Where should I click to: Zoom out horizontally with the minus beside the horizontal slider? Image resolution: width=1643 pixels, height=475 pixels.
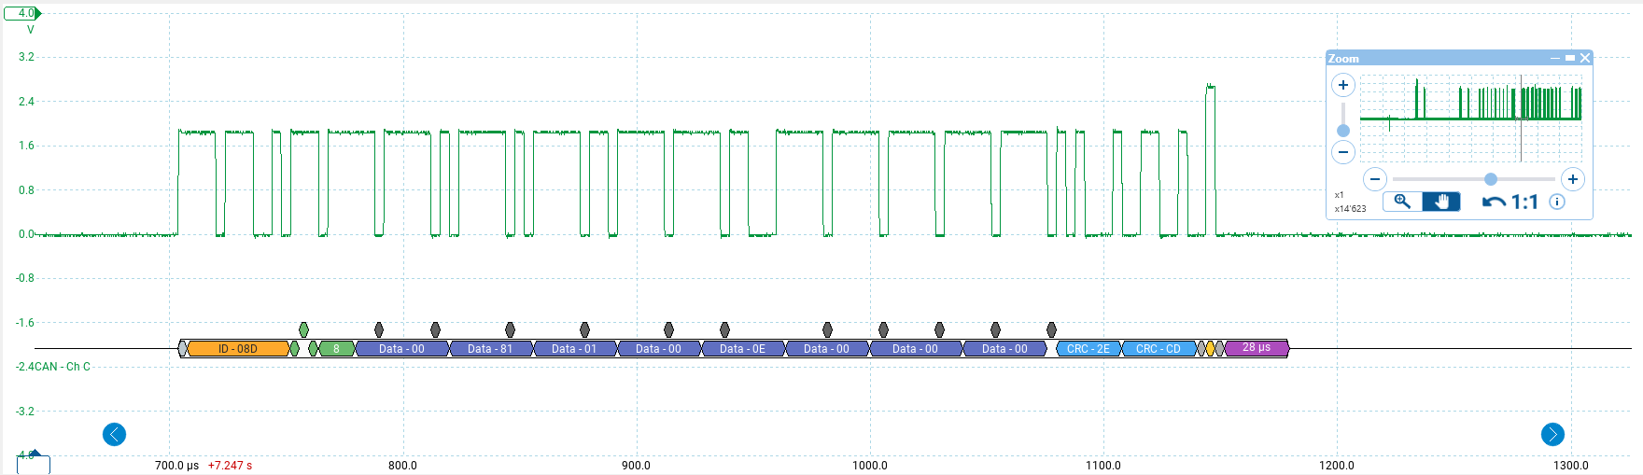tap(1374, 179)
